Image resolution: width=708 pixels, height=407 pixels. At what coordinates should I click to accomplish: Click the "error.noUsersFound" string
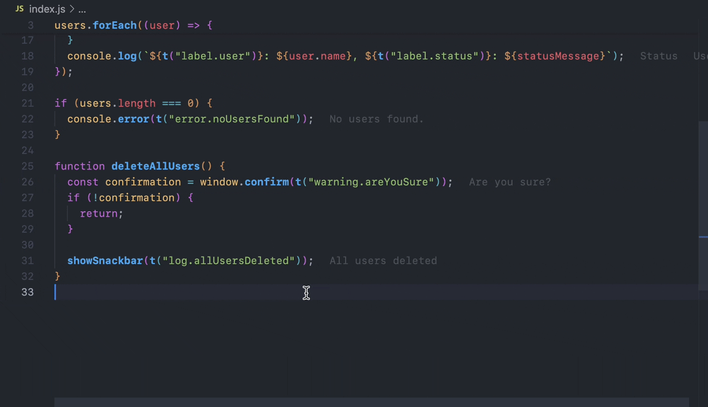pyautogui.click(x=232, y=119)
